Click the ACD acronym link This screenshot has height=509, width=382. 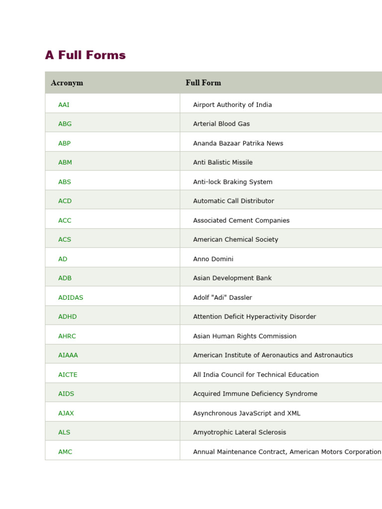click(65, 201)
